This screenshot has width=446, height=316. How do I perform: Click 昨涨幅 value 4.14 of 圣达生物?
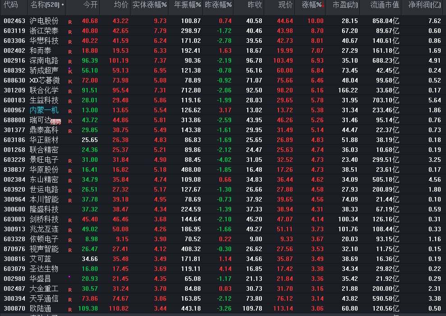click(x=225, y=269)
